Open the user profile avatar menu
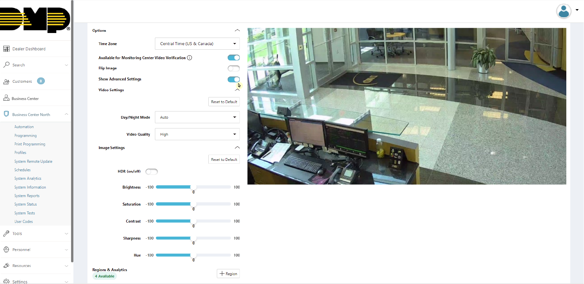 coord(564,11)
